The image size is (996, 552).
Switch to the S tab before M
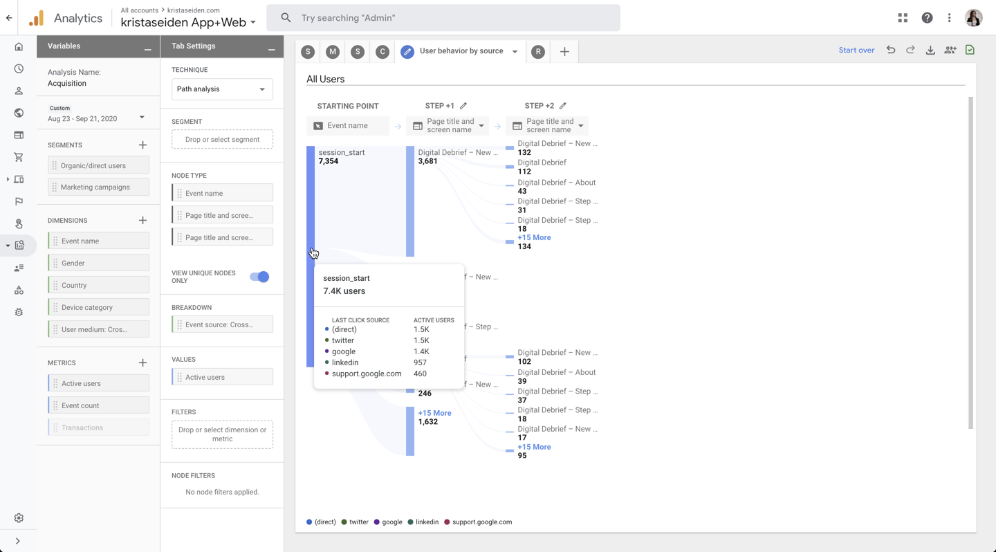click(308, 52)
